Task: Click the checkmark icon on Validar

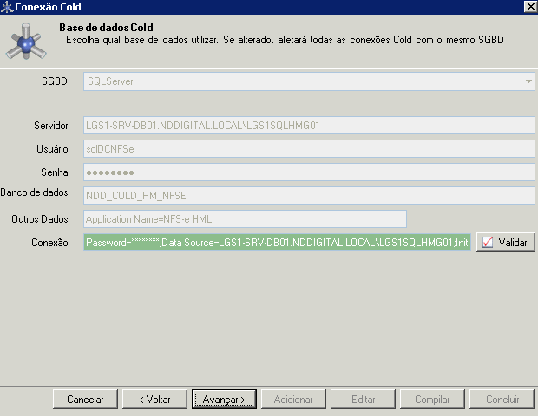Action: pyautogui.click(x=488, y=243)
